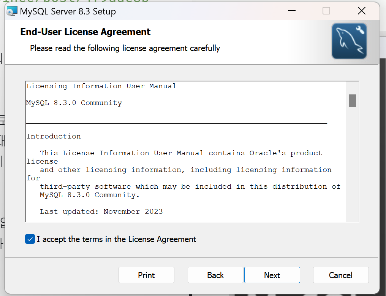Click the 'Introduction' section heading
Viewport: 386px width, 296px height.
tap(54, 136)
